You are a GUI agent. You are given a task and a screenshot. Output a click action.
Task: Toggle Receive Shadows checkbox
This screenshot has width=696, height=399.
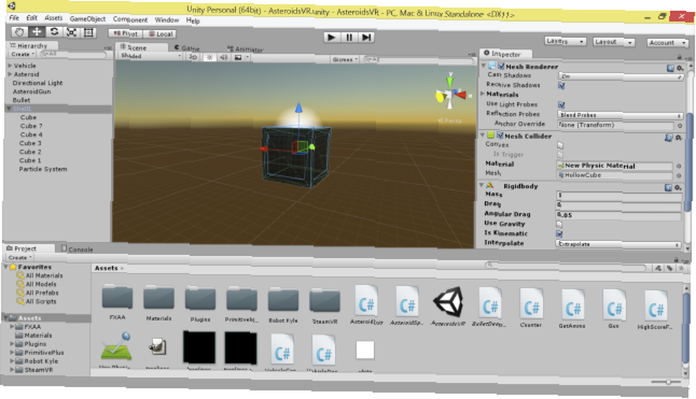pos(562,85)
